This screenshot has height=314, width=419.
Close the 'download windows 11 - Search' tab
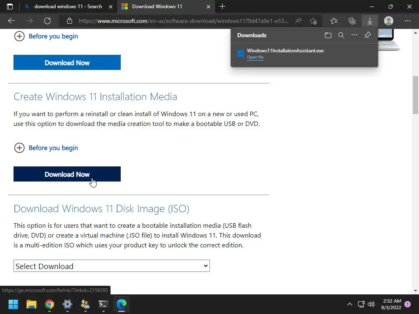[x=110, y=7]
